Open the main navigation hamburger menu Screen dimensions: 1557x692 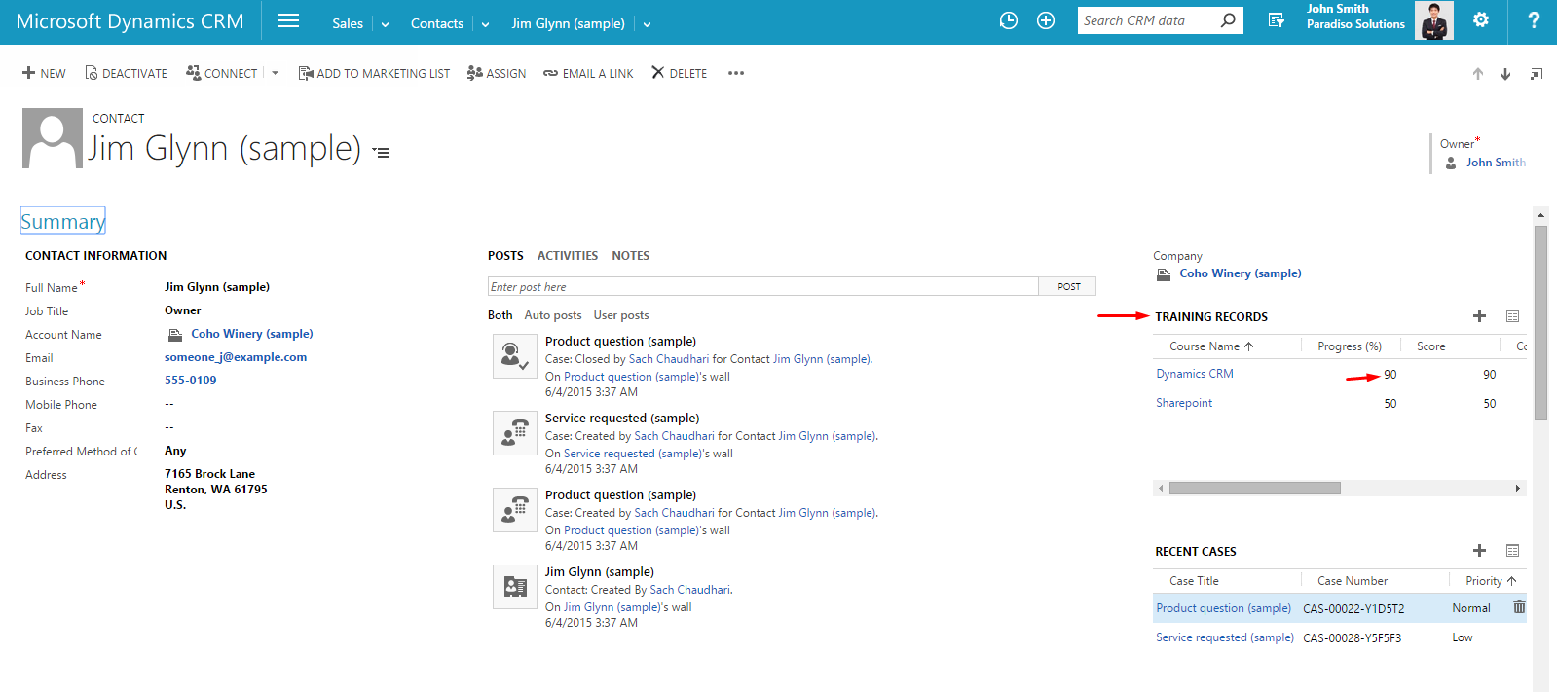click(288, 20)
